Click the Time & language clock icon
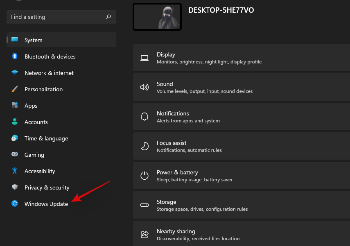 click(15, 138)
